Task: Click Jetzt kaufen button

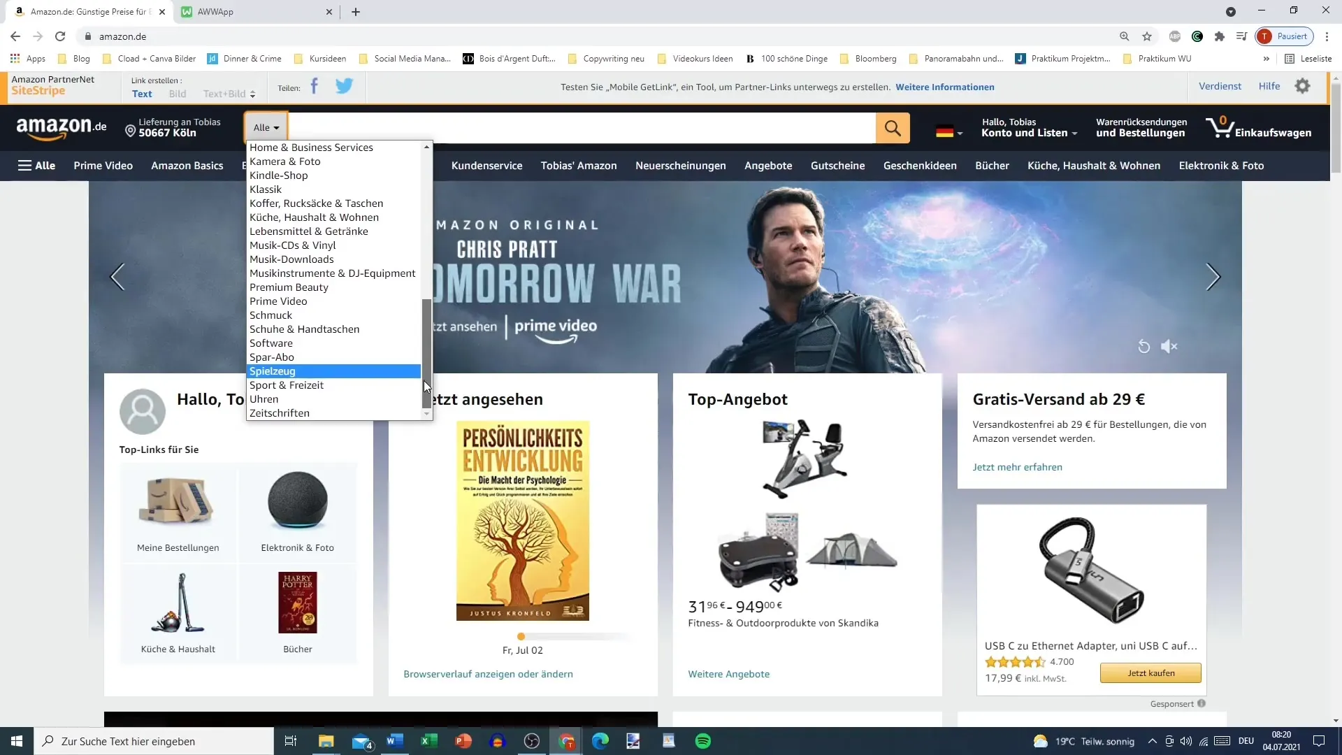Action: click(x=1150, y=673)
